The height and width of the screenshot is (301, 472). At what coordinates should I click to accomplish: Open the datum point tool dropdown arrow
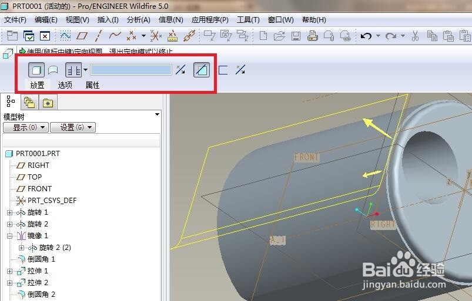point(143,36)
